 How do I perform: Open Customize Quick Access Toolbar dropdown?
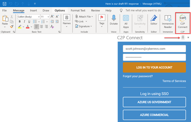35,4
